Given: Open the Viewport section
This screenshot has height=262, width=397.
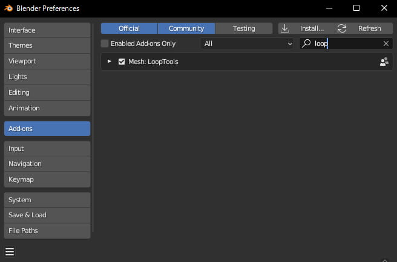Looking at the screenshot, I should click(x=47, y=61).
